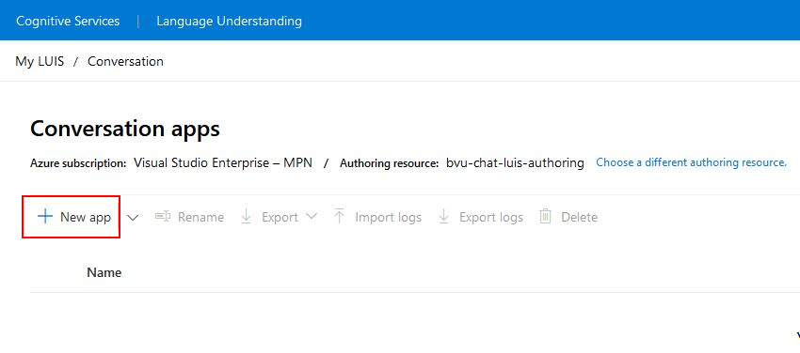Click the Conversation breadcrumb item
Viewport: 800px width, 353px height.
tap(125, 62)
